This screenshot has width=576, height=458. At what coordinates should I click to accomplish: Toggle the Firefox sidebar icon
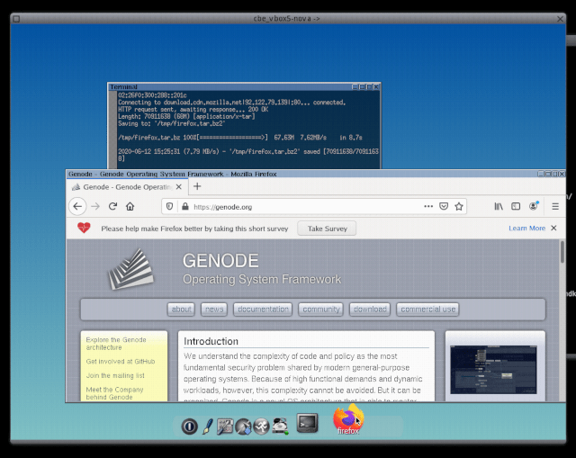point(516,206)
